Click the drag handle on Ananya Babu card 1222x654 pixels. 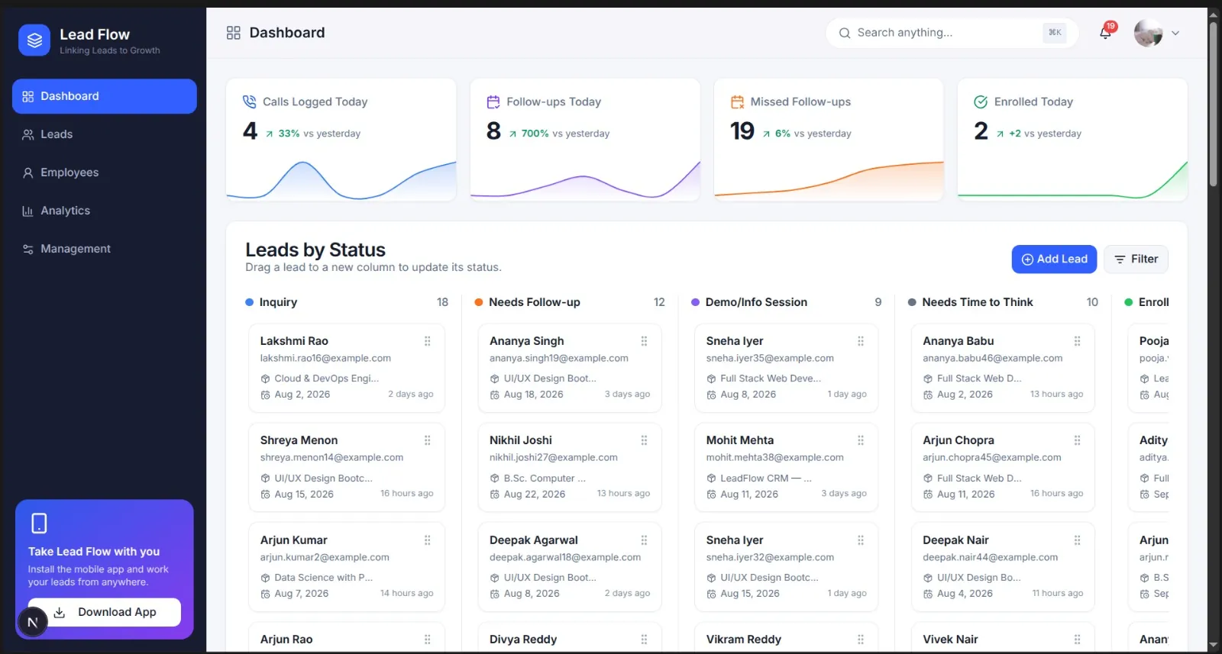pyautogui.click(x=1078, y=341)
